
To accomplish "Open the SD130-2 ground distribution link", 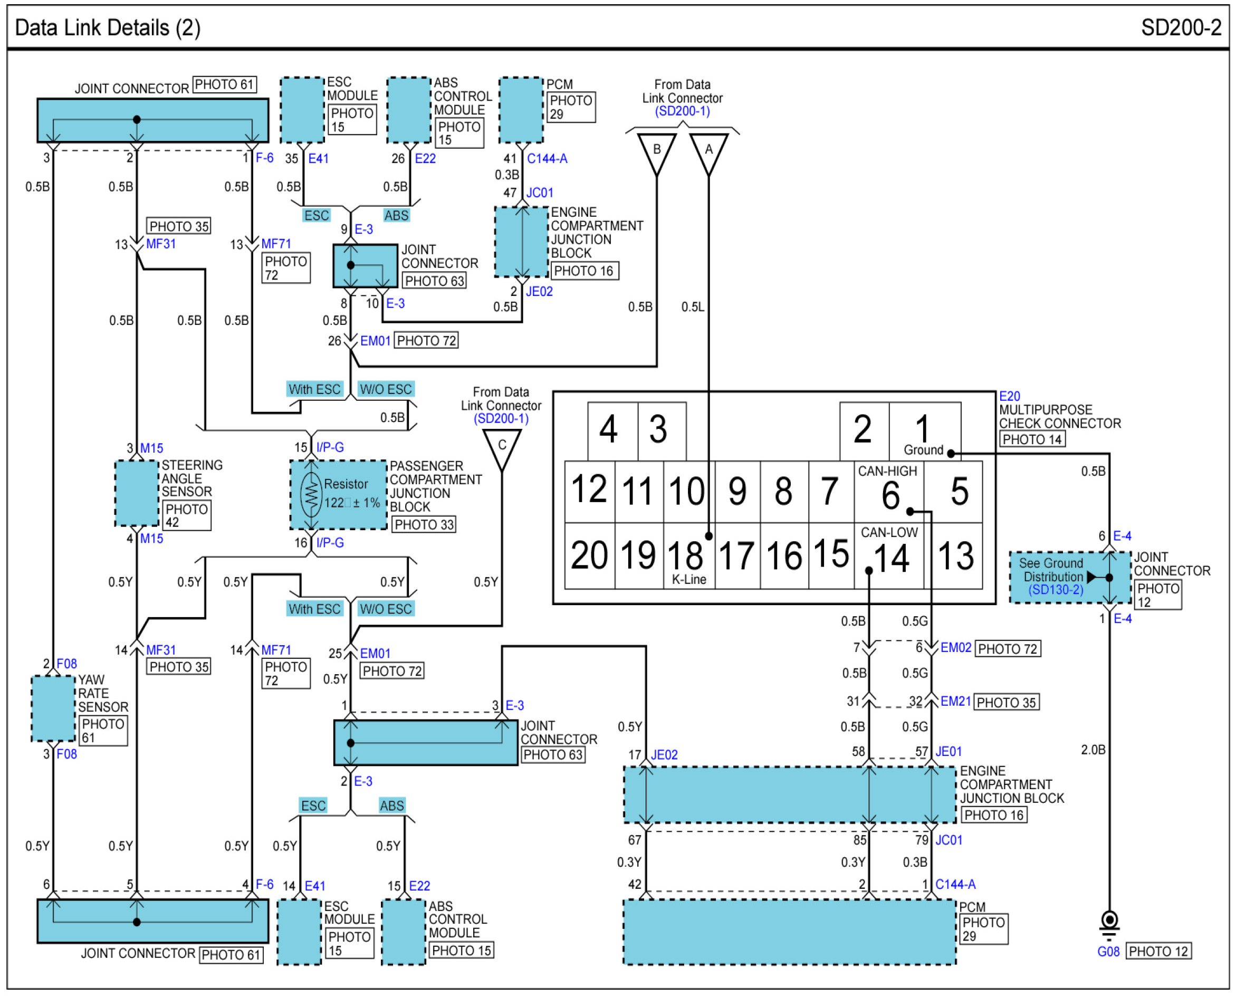I will tap(1055, 590).
